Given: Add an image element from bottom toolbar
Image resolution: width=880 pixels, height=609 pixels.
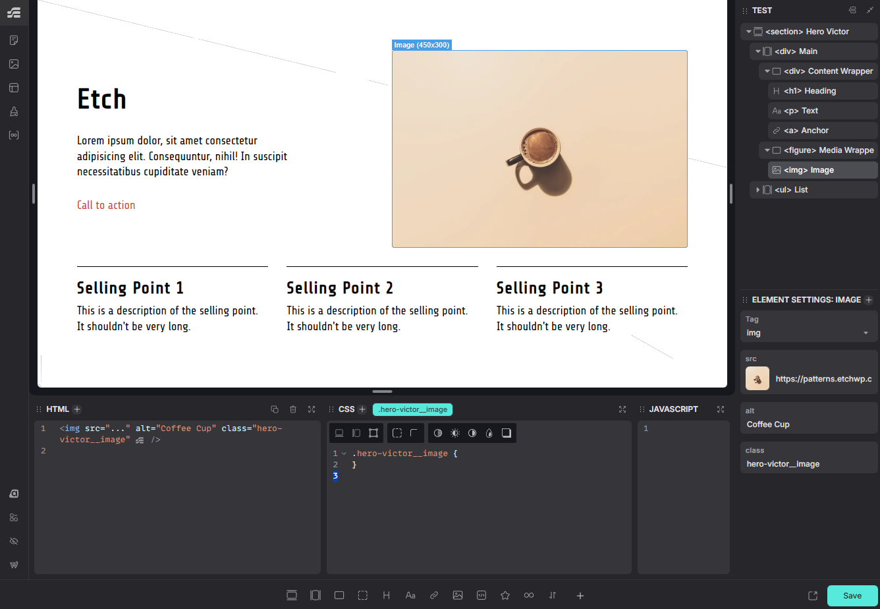Looking at the screenshot, I should point(458,595).
